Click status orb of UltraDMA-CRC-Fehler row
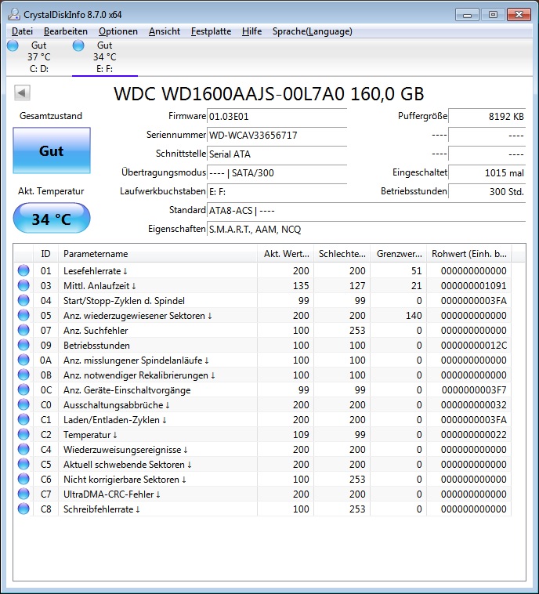The height and width of the screenshot is (594, 539). pos(24,494)
